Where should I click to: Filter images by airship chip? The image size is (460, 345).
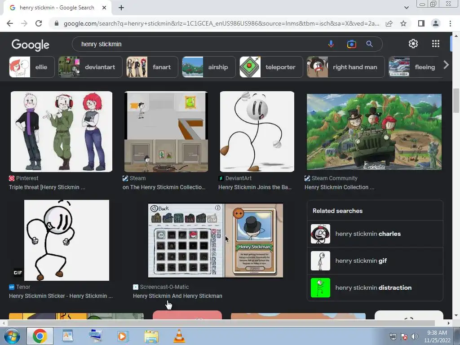(208, 67)
